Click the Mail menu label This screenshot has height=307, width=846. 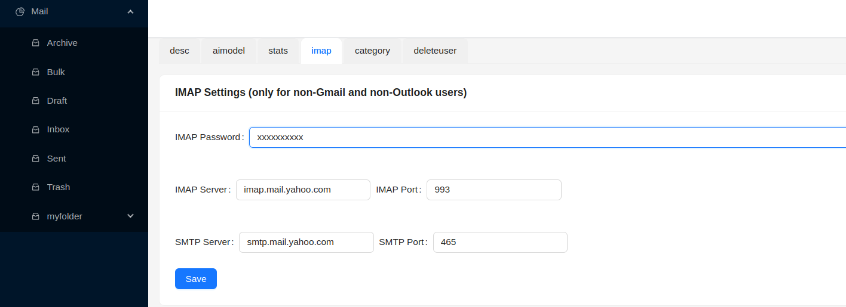[39, 11]
